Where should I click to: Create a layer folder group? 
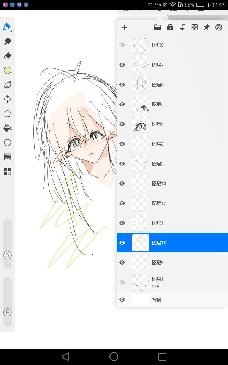[158, 27]
